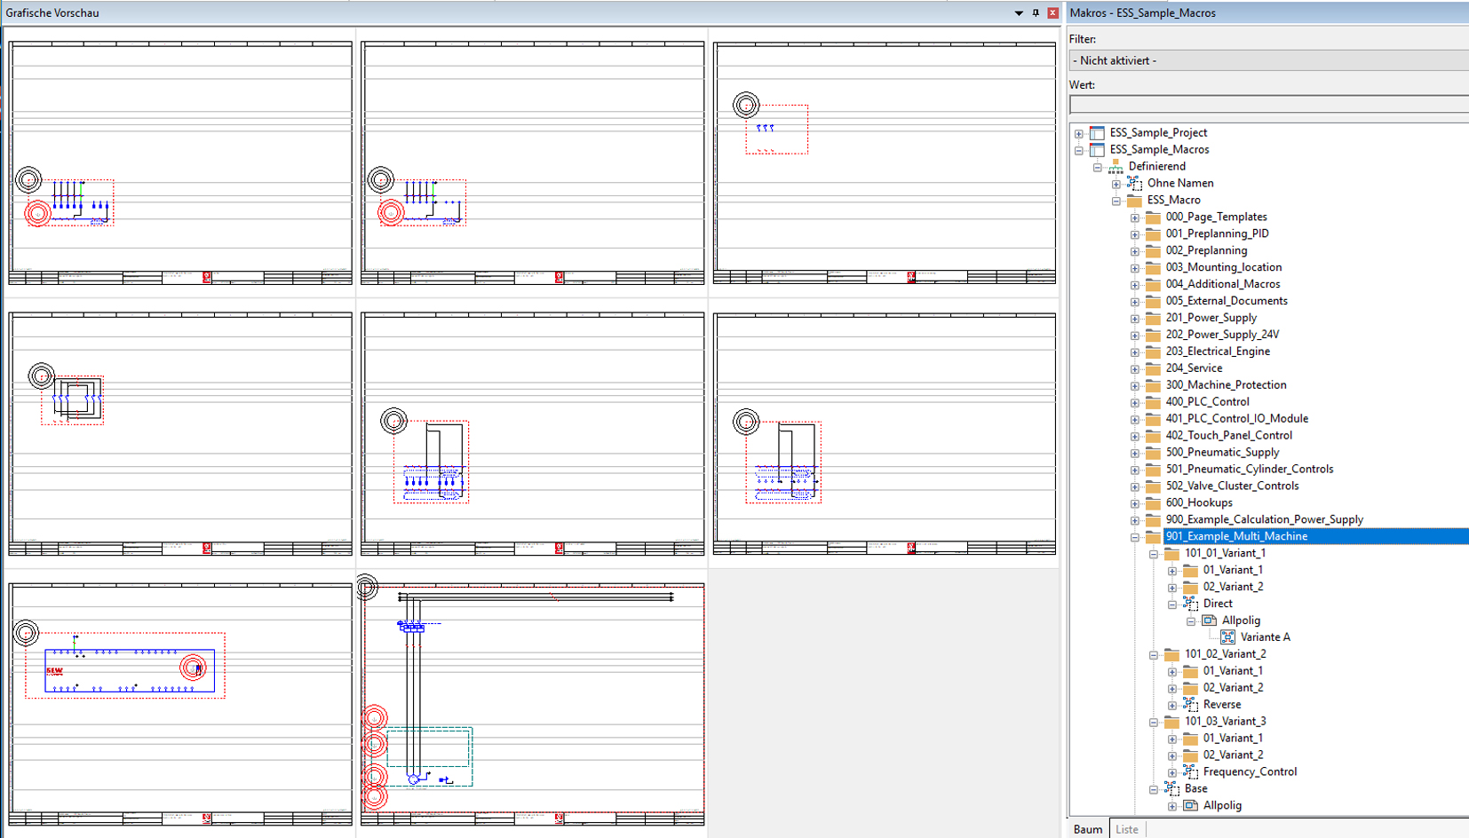Click the SEW frequency converter preview thumbnail

click(x=180, y=704)
